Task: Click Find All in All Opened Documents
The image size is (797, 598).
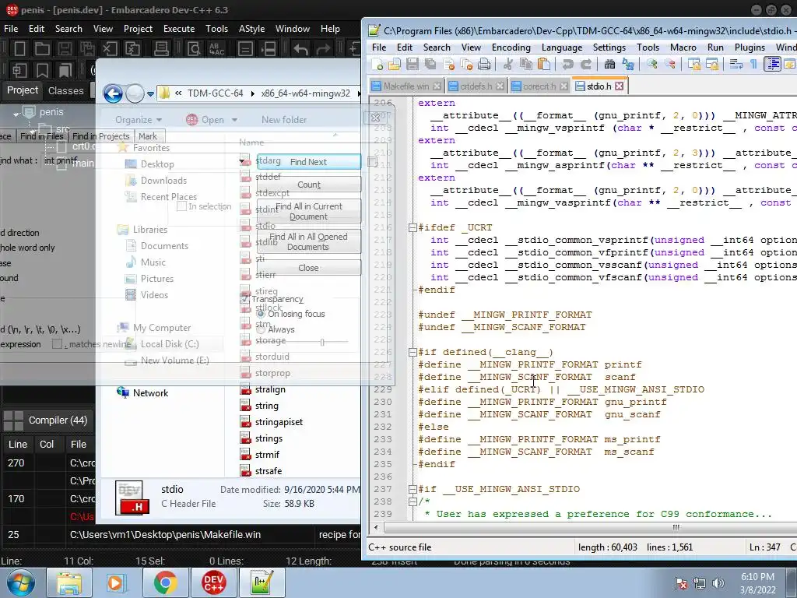Action: pyautogui.click(x=308, y=241)
